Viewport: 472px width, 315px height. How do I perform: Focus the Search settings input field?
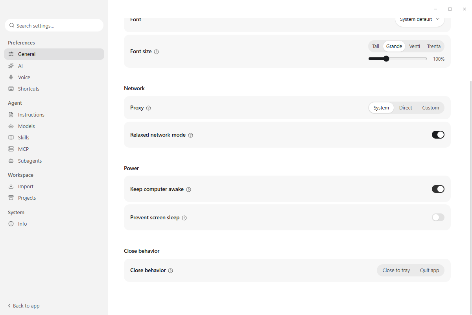coord(54,25)
